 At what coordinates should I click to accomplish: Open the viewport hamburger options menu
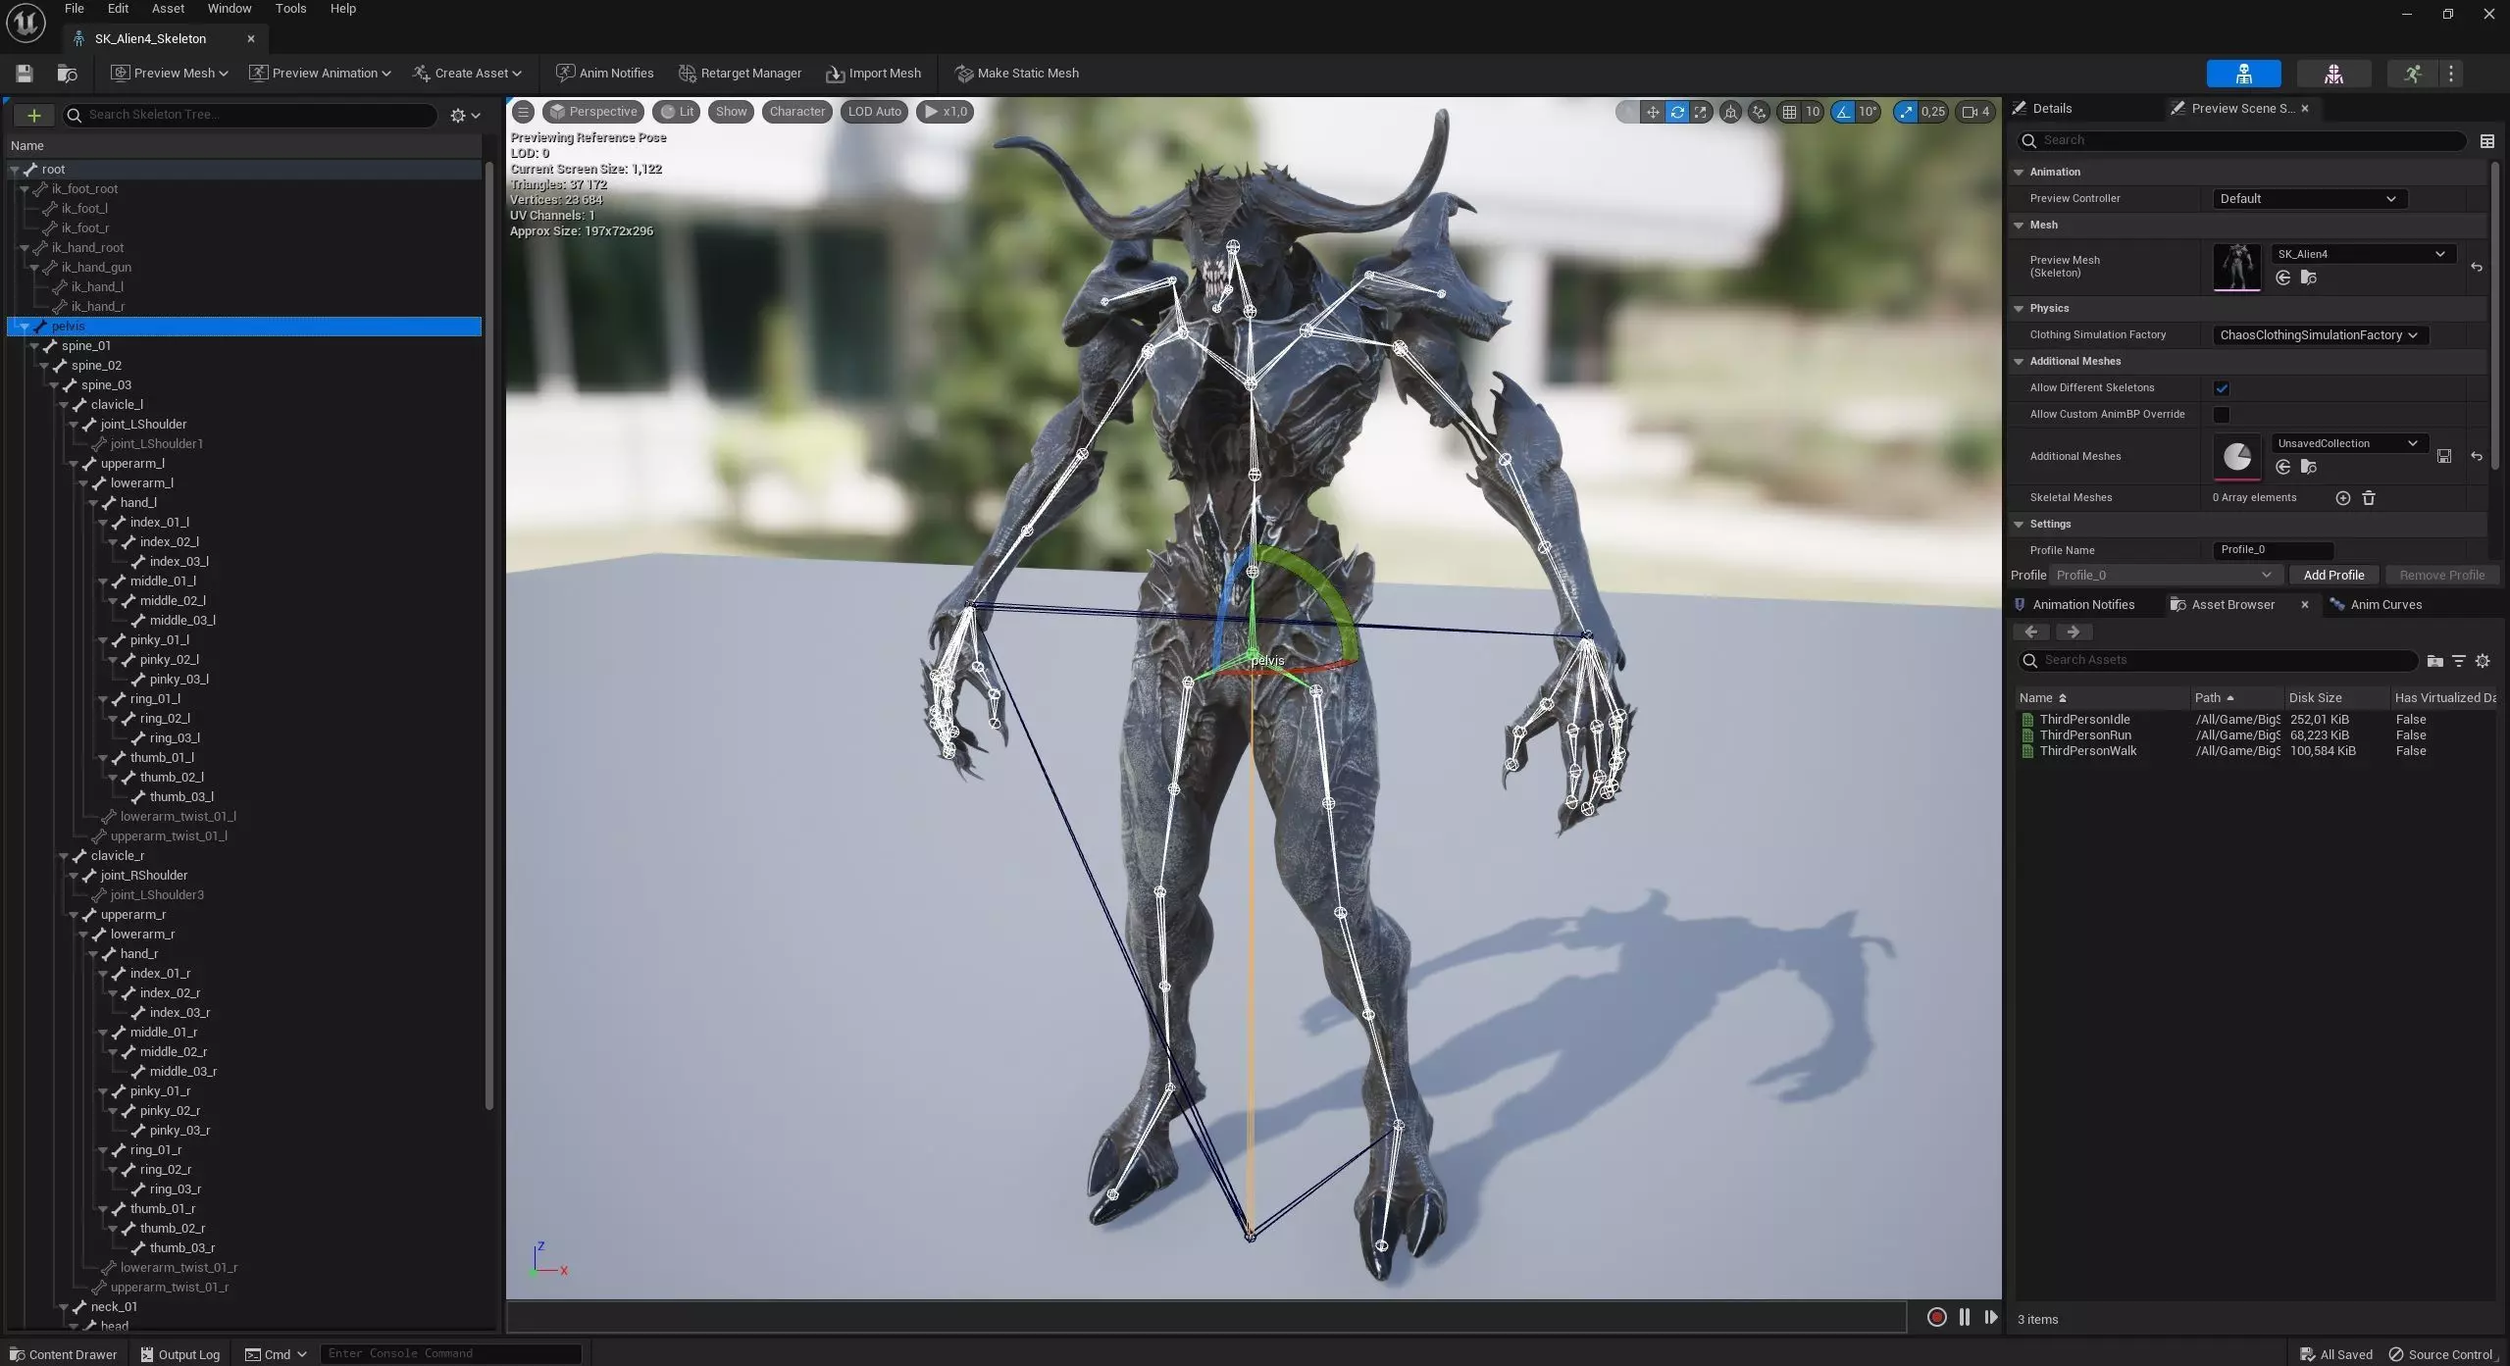524,112
